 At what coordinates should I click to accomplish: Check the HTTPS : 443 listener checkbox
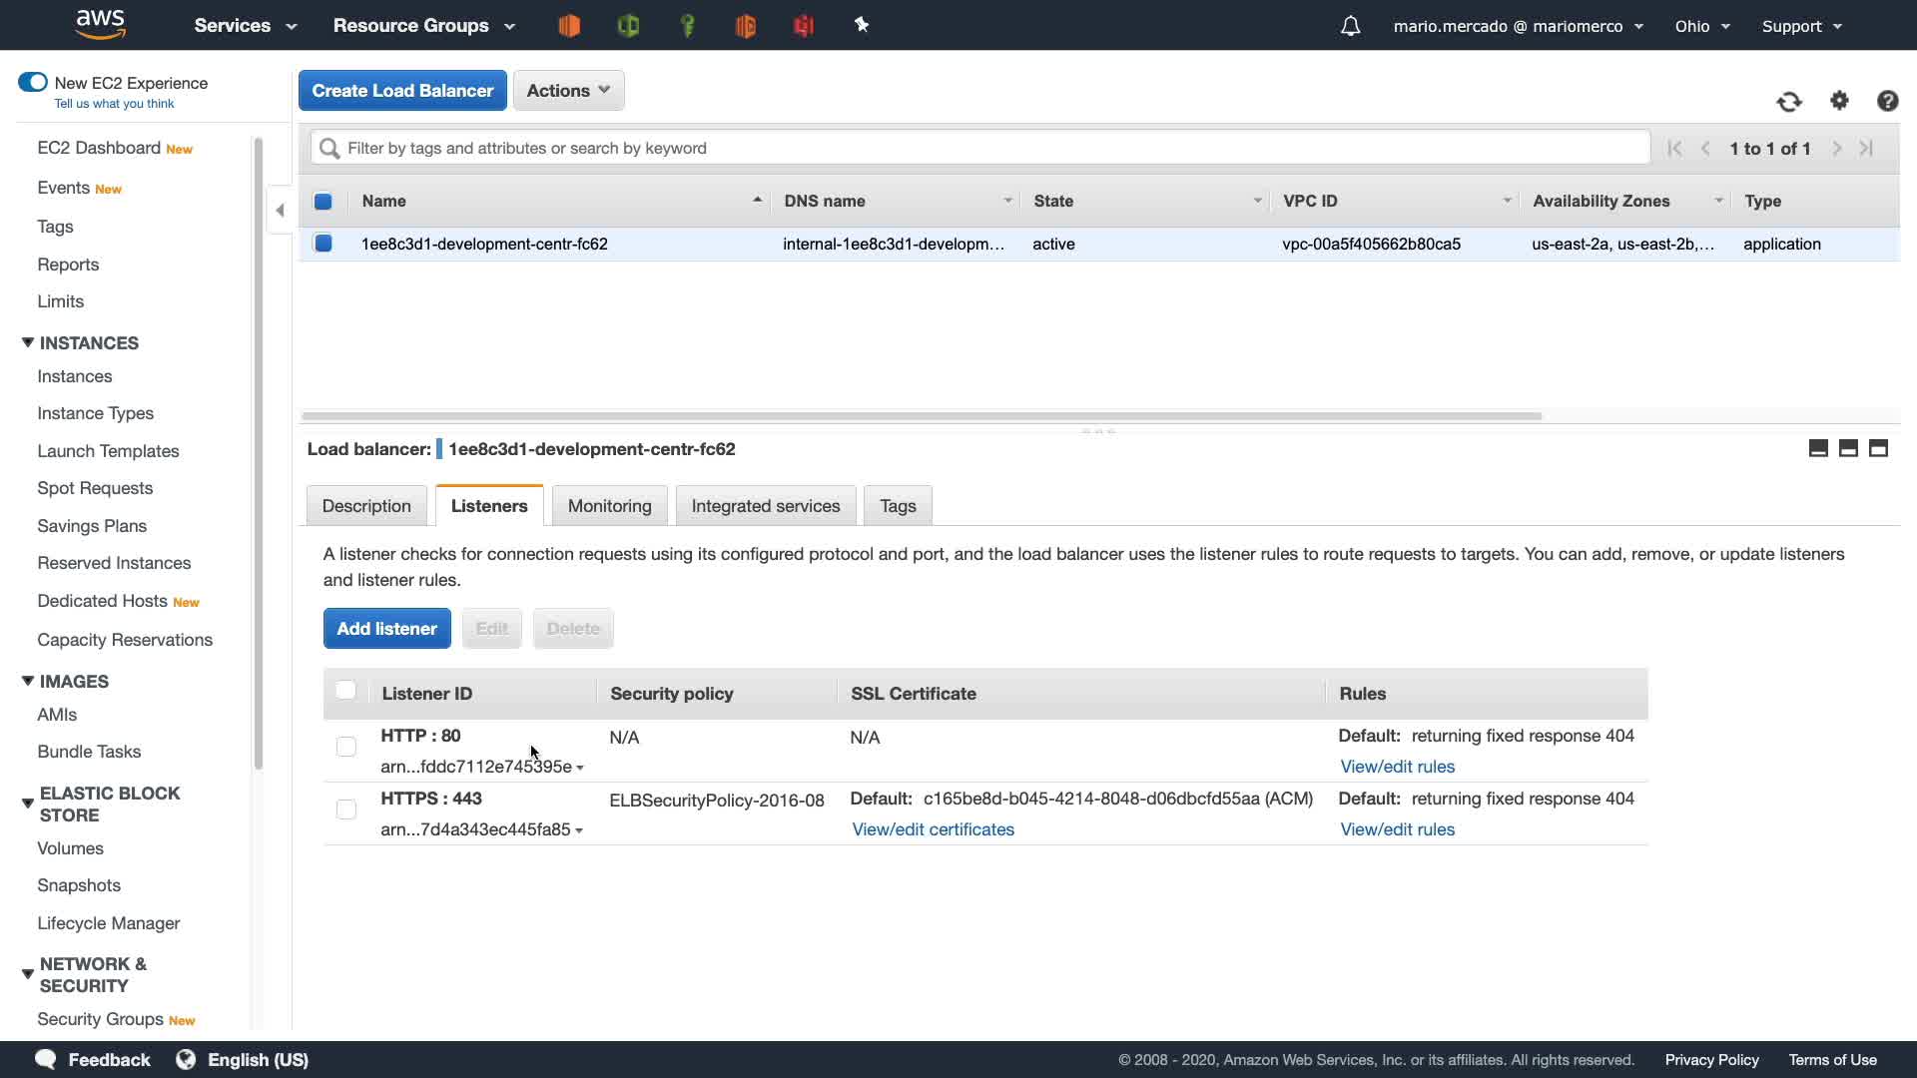coord(346,809)
